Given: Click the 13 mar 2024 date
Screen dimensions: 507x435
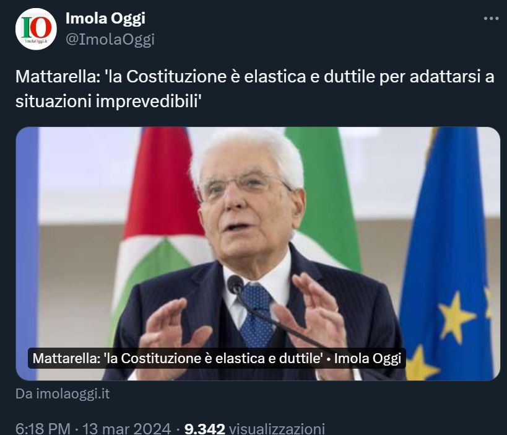Looking at the screenshot, I should [x=126, y=429].
